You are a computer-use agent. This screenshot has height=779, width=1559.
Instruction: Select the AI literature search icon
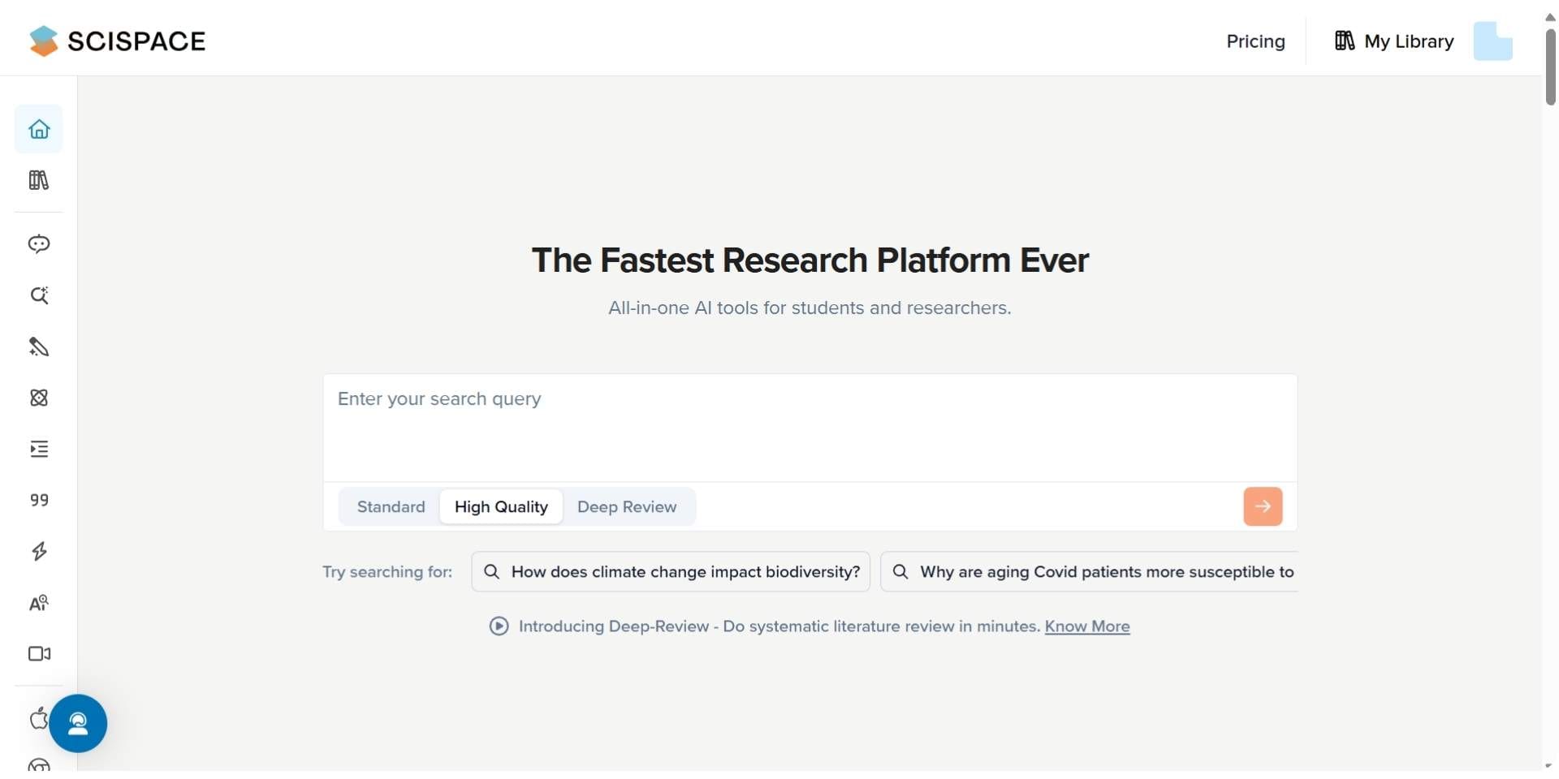click(x=38, y=295)
